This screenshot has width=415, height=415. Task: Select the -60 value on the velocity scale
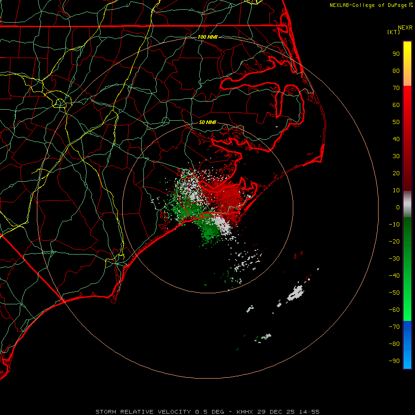tap(394, 310)
